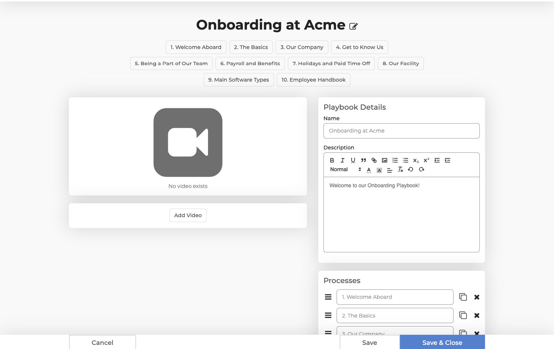Open 7. Holidays and Paid Time Off
This screenshot has width=554, height=349.
[331, 64]
